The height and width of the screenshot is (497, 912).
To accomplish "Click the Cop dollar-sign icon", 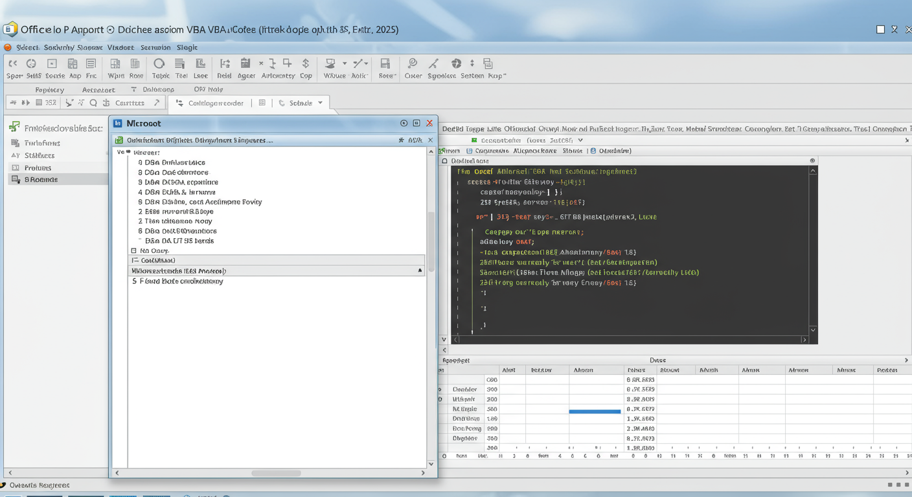I will pos(306,64).
